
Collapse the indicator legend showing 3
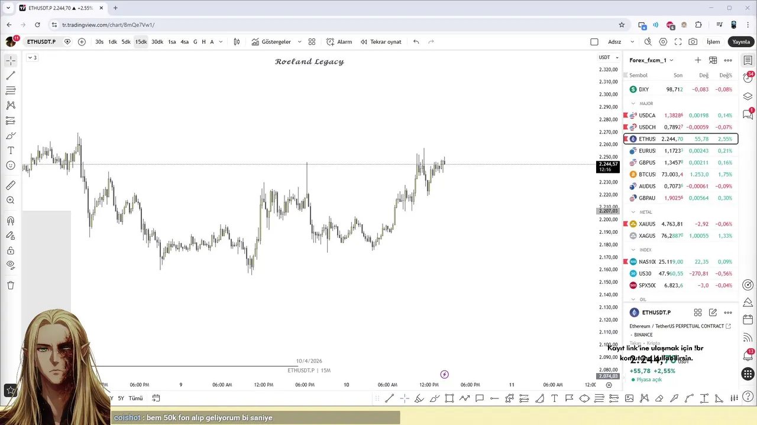pos(32,57)
